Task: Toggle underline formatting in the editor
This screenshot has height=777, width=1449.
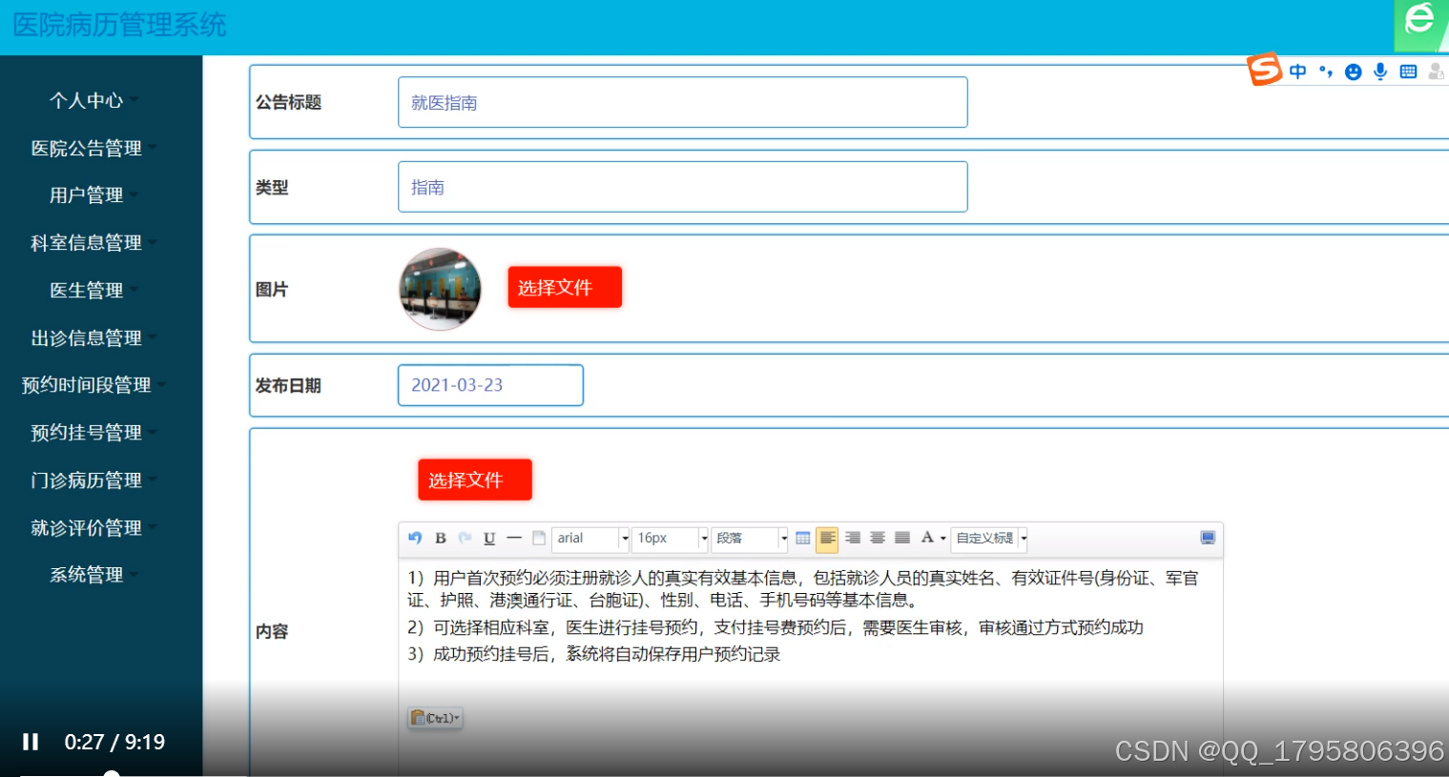Action: (x=489, y=538)
